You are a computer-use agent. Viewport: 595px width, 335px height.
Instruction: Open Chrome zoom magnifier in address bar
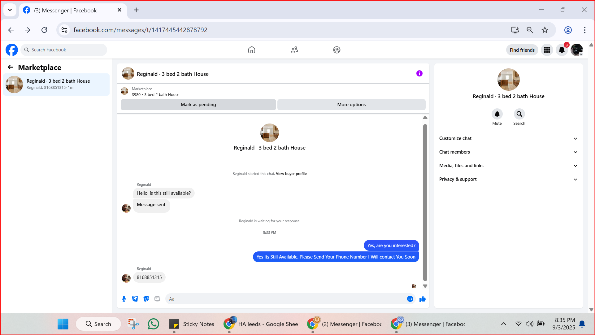click(x=530, y=30)
